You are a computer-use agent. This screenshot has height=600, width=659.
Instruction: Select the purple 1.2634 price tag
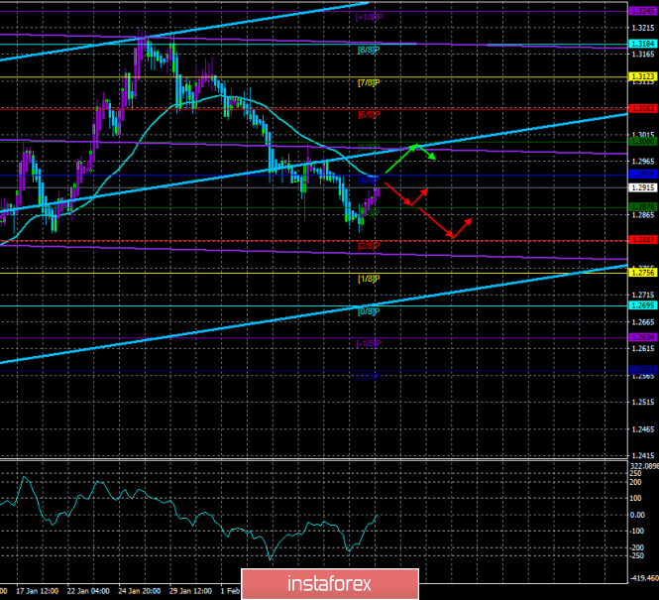tap(642, 337)
